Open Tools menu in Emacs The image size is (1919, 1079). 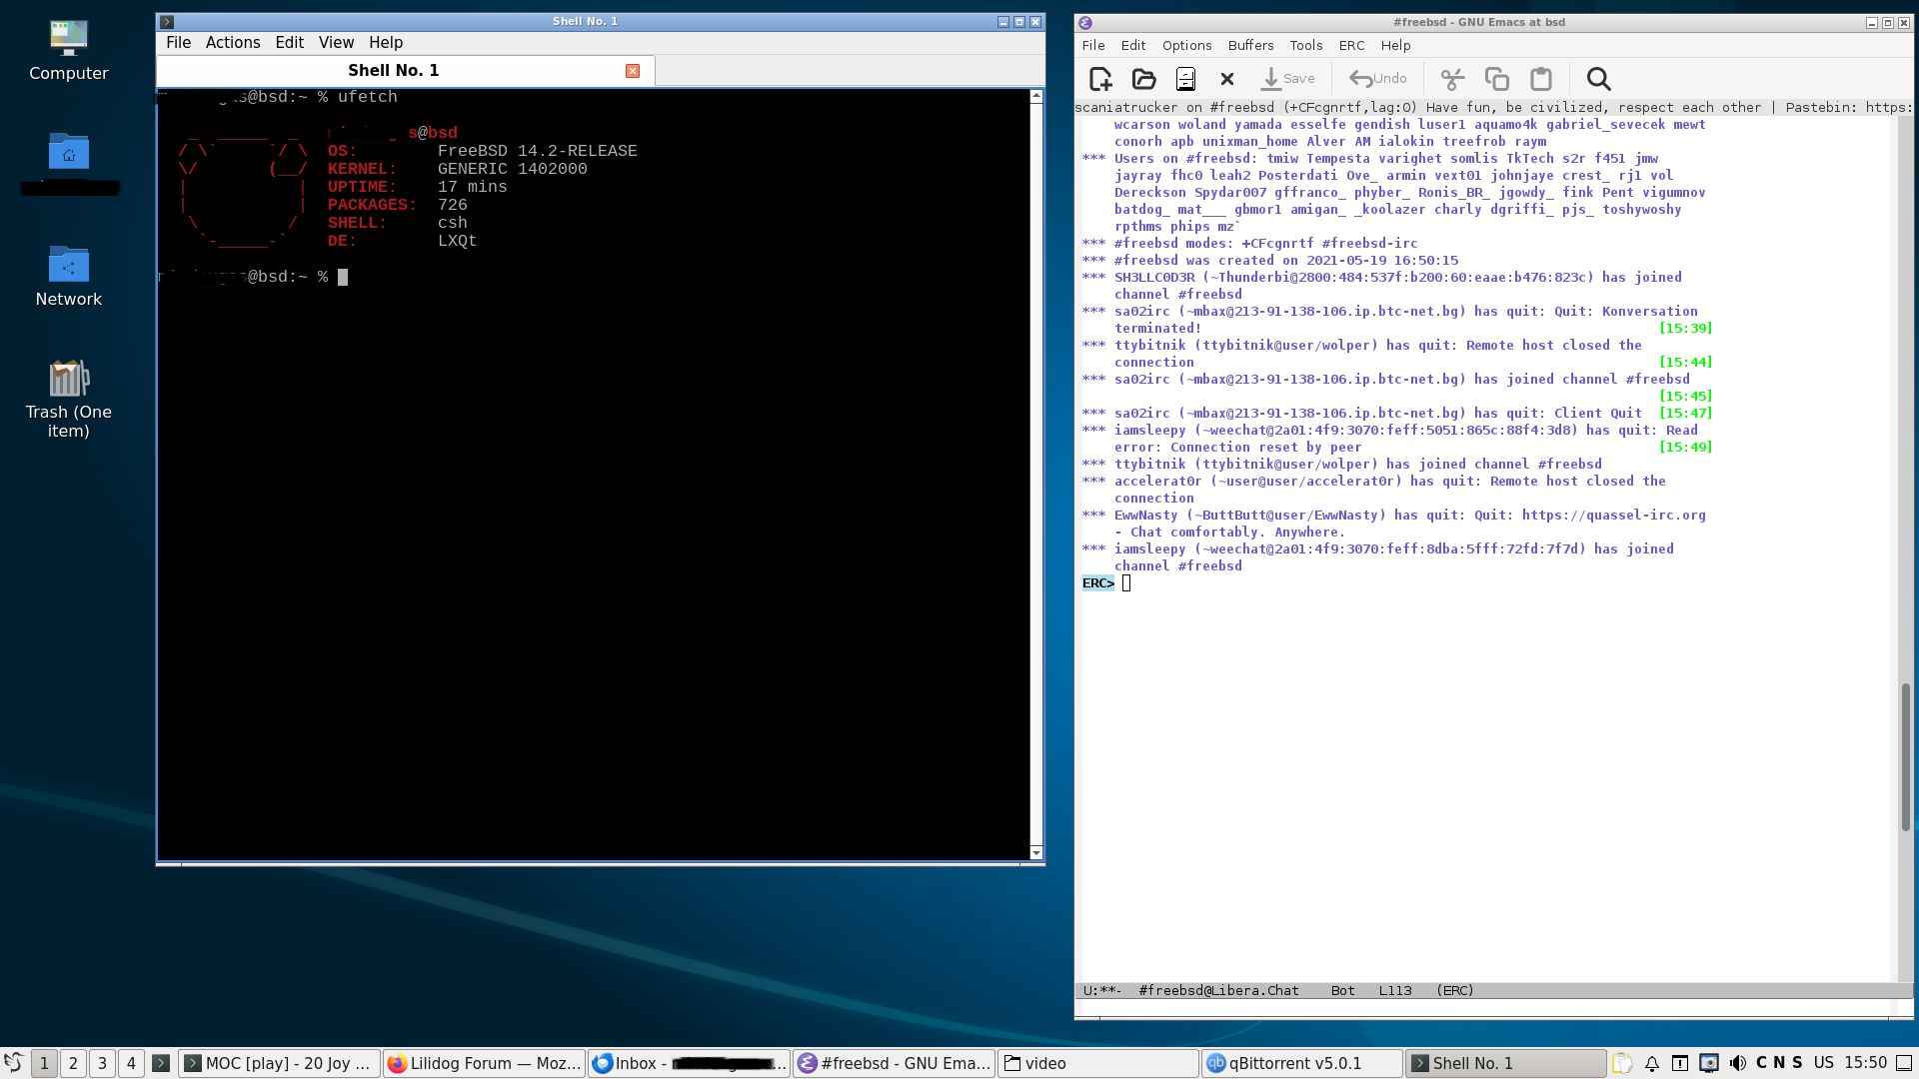tap(1306, 46)
